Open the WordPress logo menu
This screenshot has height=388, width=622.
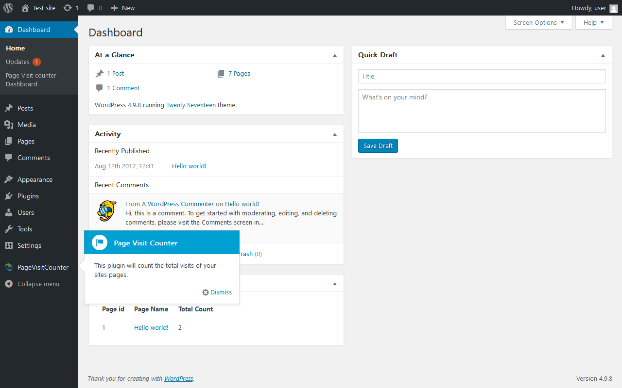8,8
